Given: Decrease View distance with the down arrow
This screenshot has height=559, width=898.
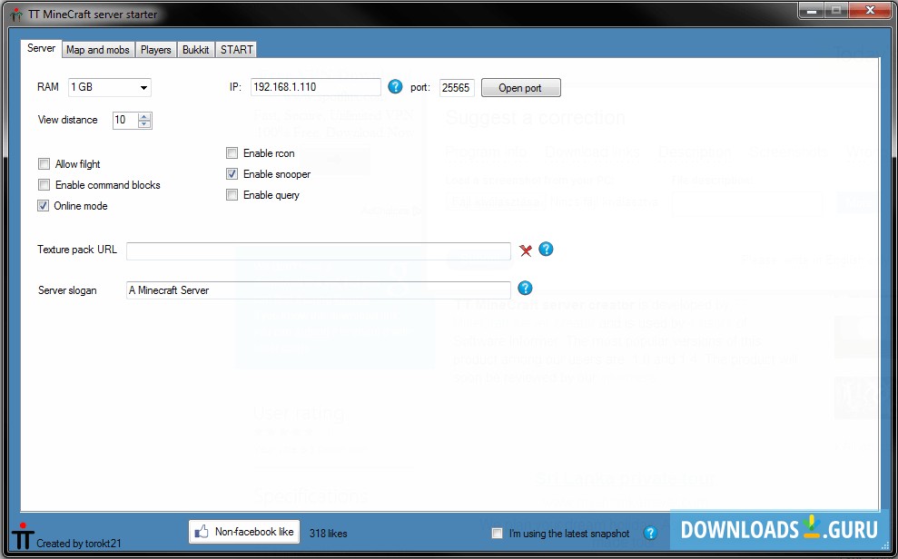Looking at the screenshot, I should (144, 124).
